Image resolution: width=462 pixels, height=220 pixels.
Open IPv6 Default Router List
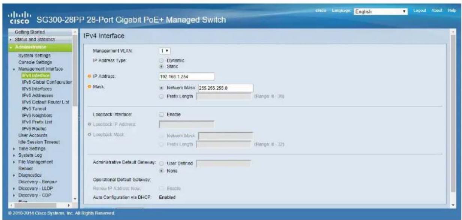point(45,102)
